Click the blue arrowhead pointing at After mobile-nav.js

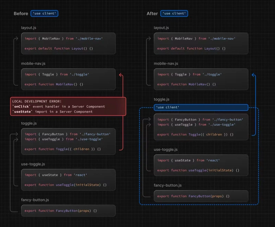(254, 75)
